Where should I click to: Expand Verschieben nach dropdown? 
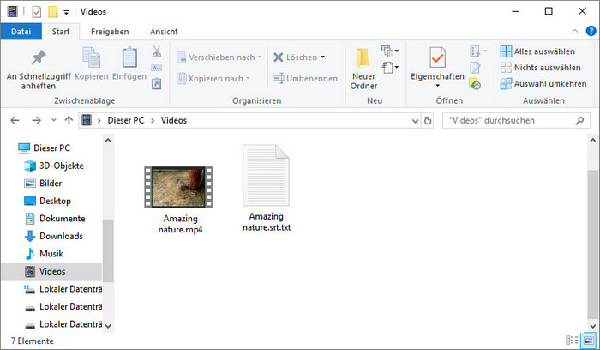point(261,57)
